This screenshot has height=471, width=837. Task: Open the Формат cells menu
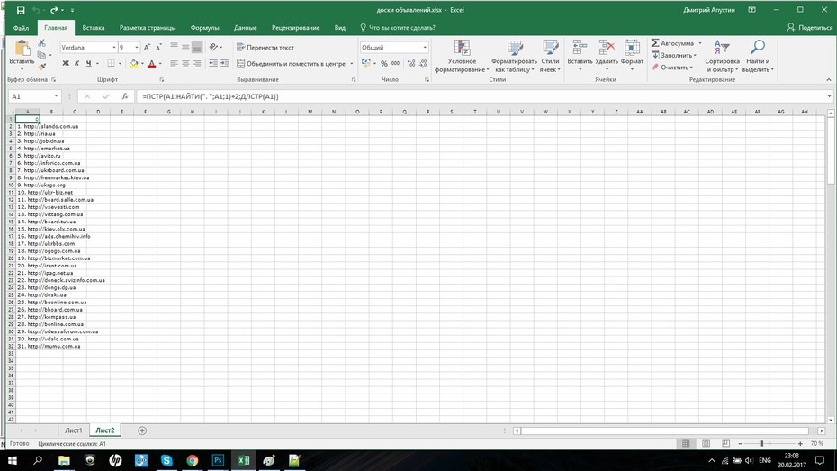(x=632, y=56)
